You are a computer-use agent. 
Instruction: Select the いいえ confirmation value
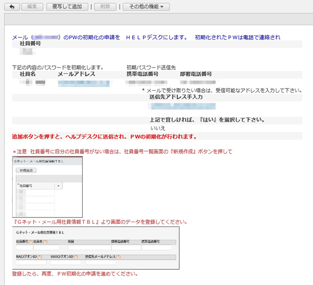(x=158, y=128)
